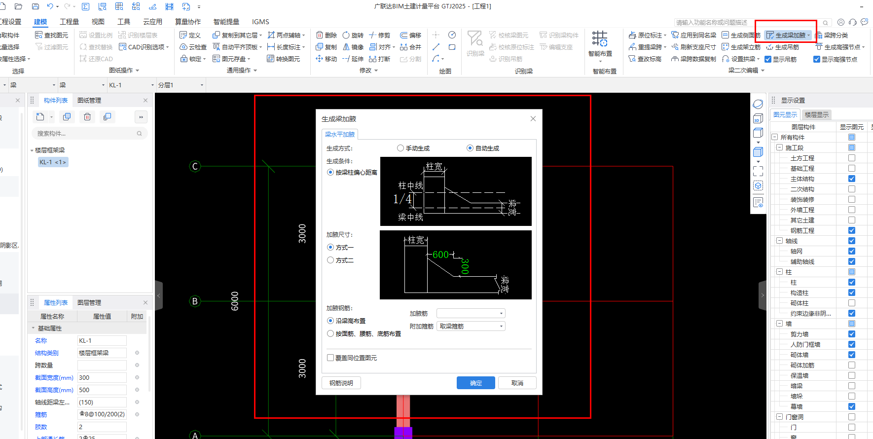The width and height of the screenshot is (873, 439).
Task: Toggle 剪力墙 display checkbox
Action: 852,334
